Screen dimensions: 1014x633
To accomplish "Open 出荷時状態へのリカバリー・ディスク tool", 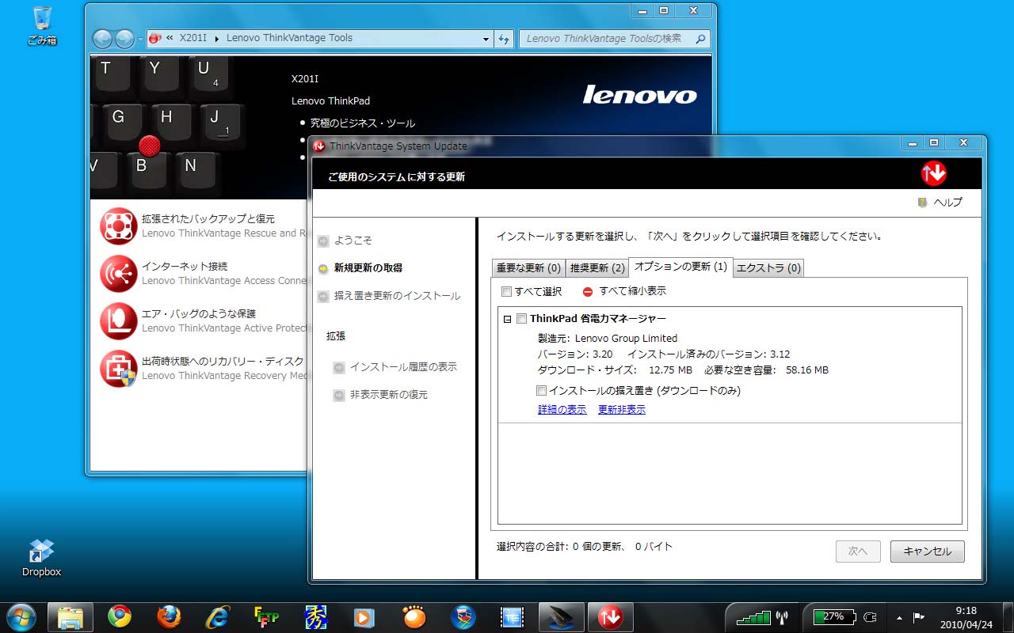I will [x=223, y=362].
